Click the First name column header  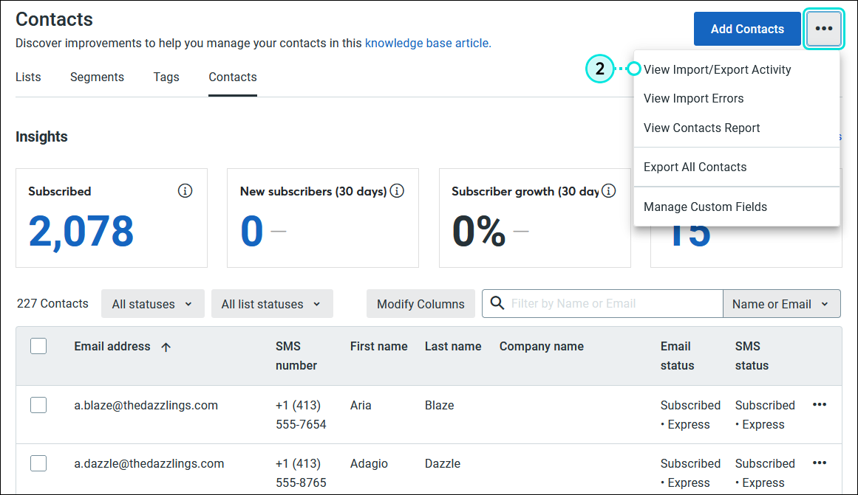point(378,347)
